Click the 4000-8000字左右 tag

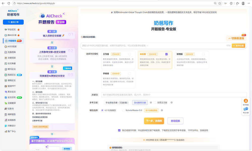pos(41,127)
